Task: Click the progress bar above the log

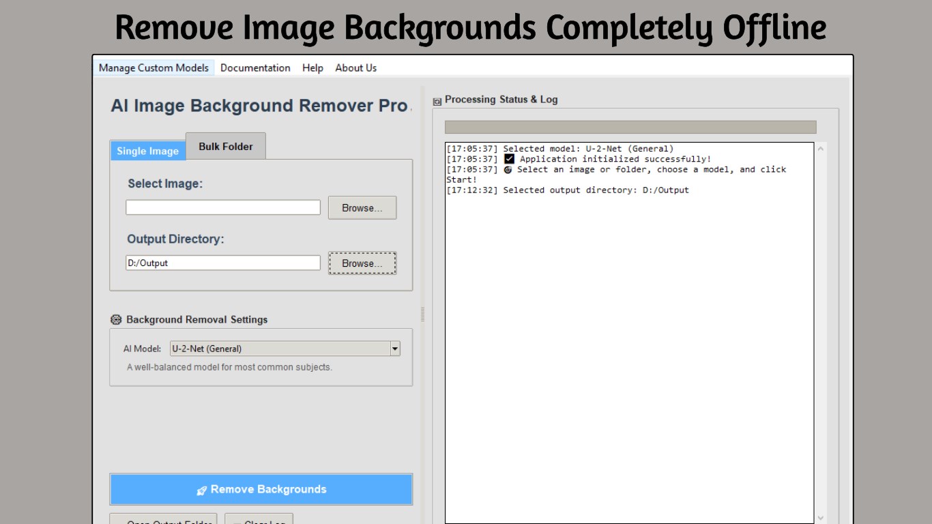Action: [630, 127]
